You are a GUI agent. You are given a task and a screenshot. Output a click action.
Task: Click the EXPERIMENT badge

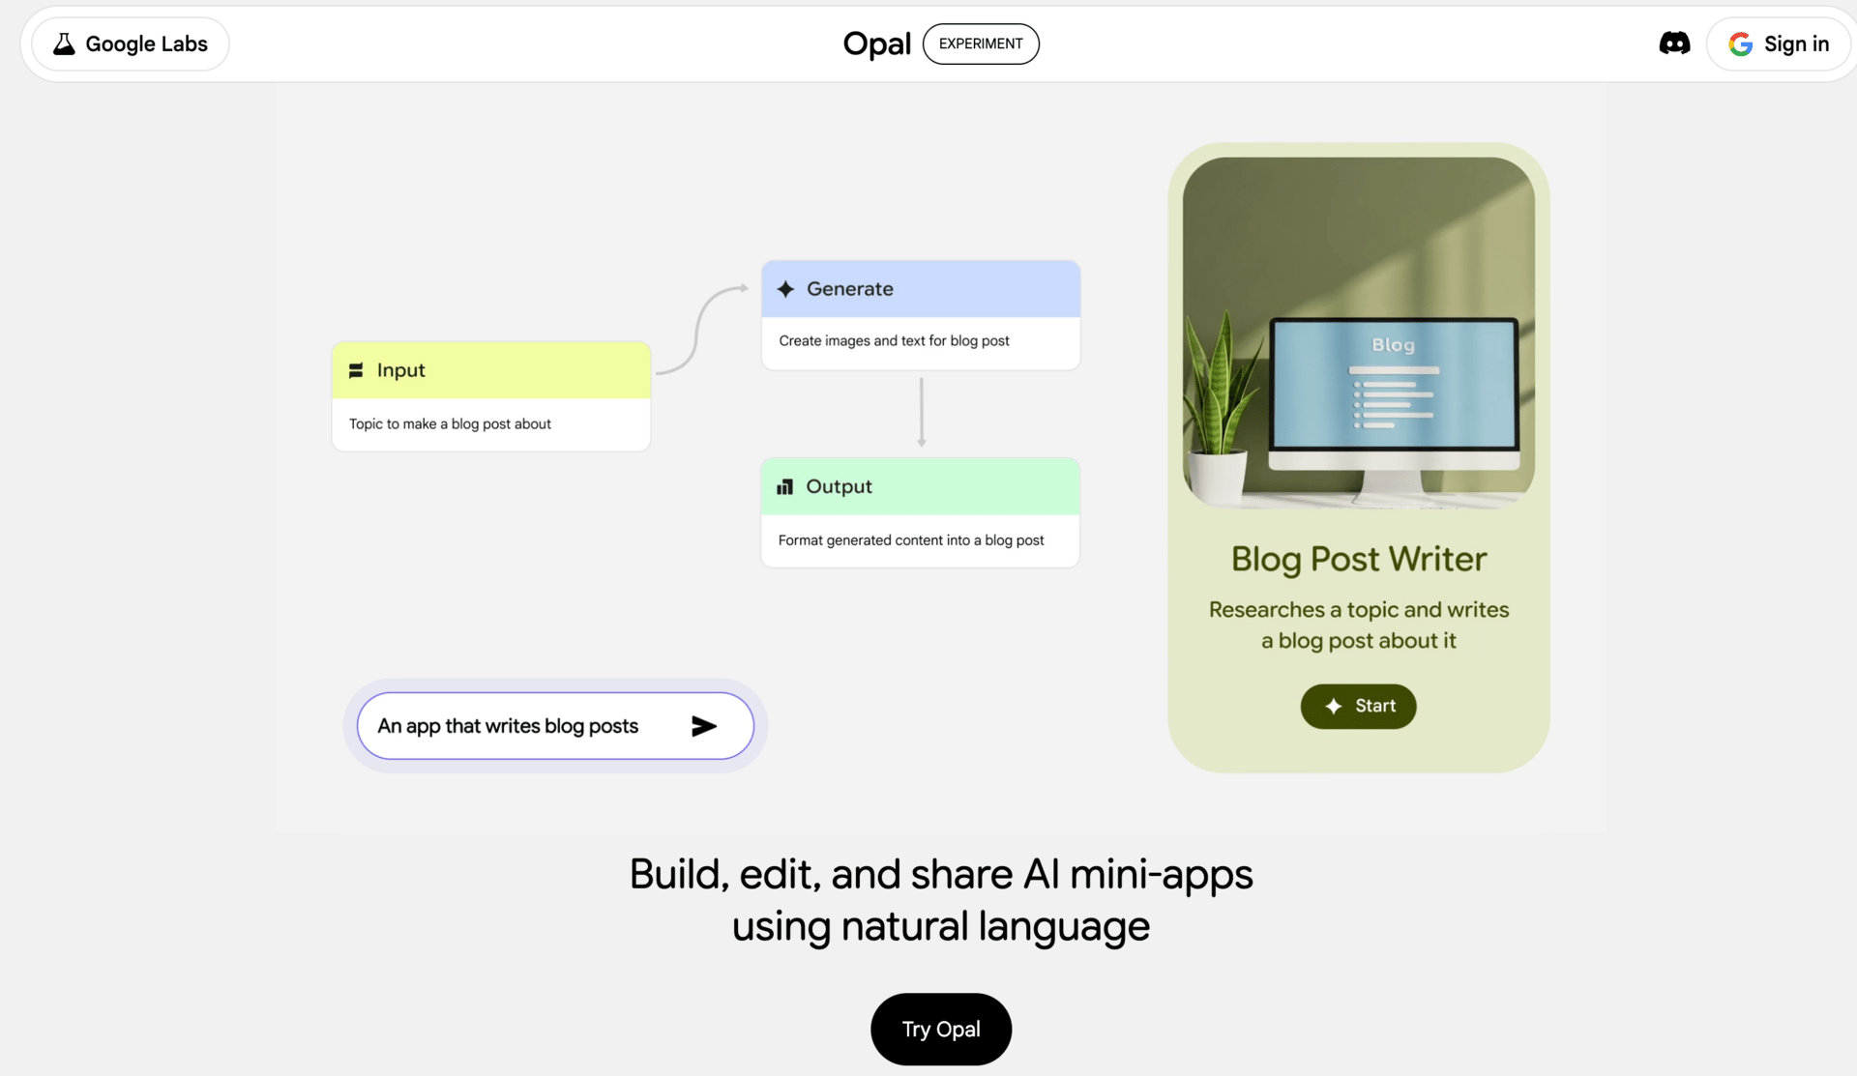click(981, 44)
